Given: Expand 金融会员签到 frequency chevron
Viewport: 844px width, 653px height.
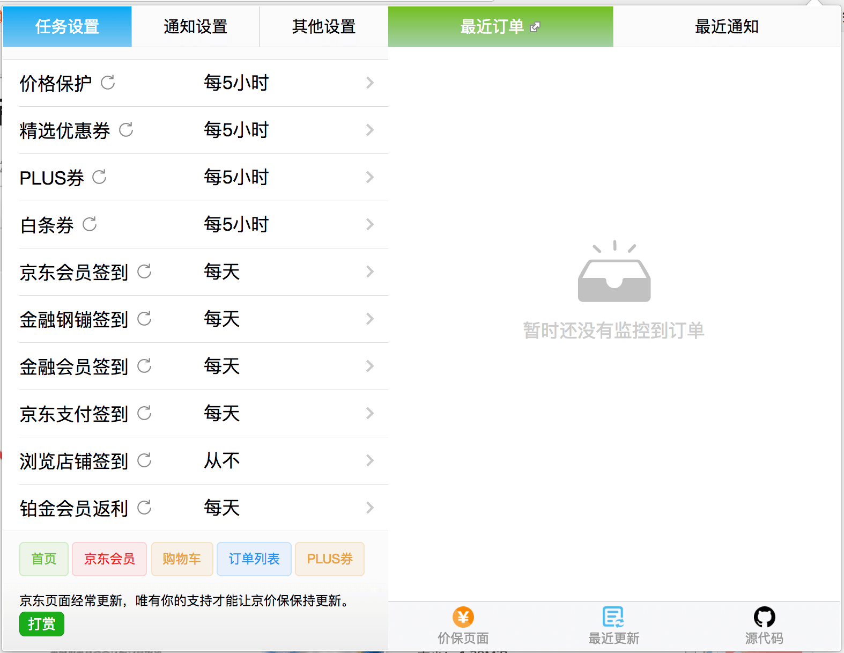Looking at the screenshot, I should 370,366.
